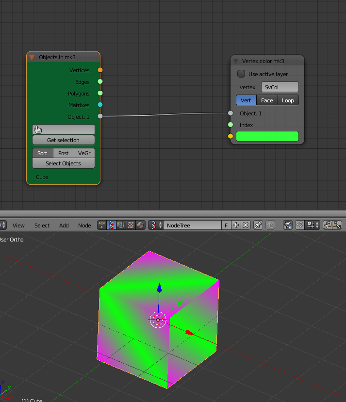Copy selected nodes to clipboard

click(328, 225)
